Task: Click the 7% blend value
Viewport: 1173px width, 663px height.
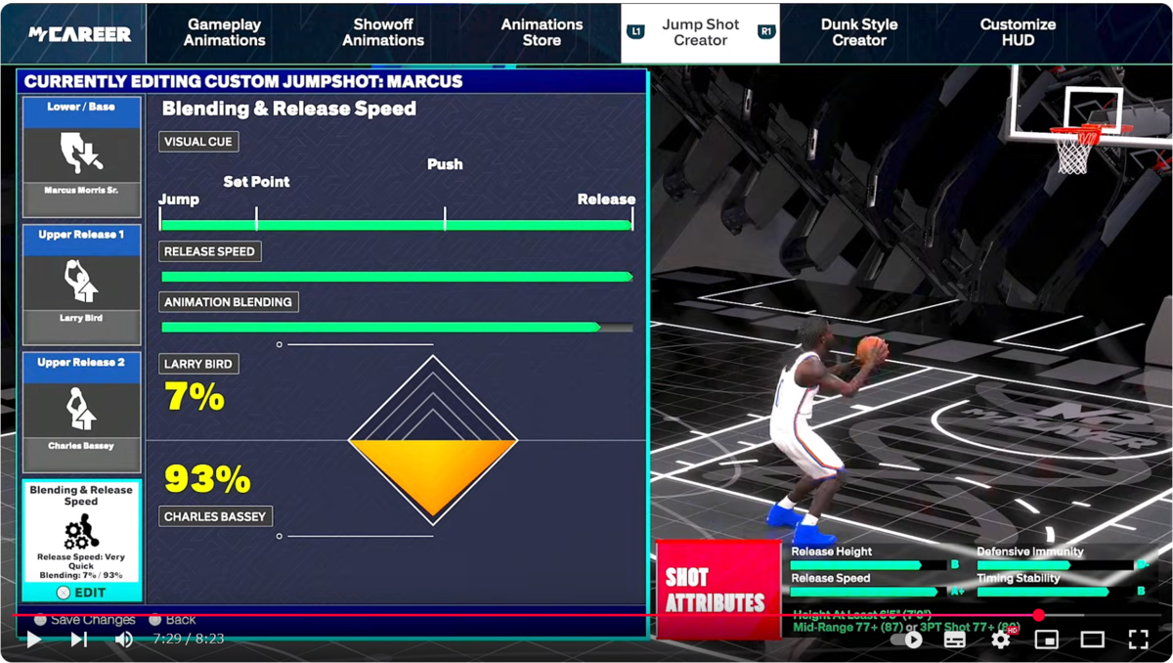Action: pos(194,397)
